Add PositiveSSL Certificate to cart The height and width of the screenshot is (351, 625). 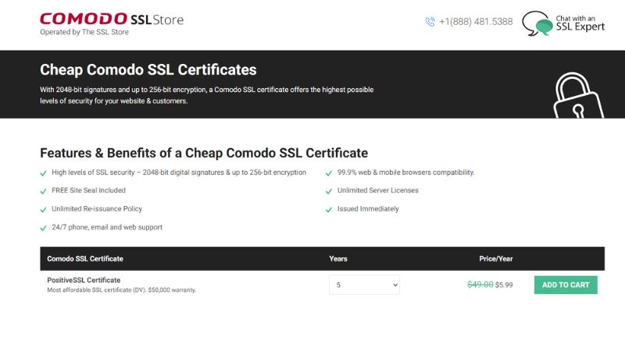(x=566, y=285)
